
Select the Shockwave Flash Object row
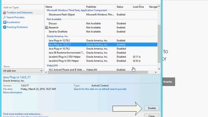pos(103,15)
